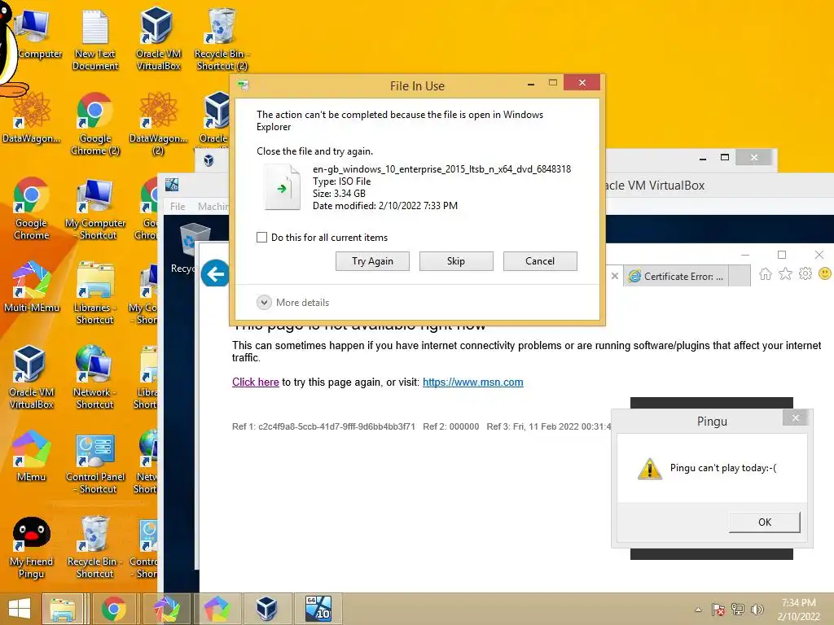834x625 pixels.
Task: Open the https://www.msn.com link
Action: point(473,382)
